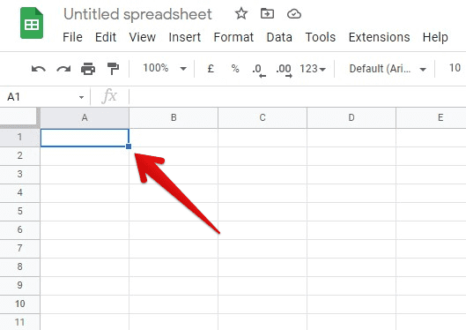
Task: Decrease decimal places
Action: coord(259,71)
